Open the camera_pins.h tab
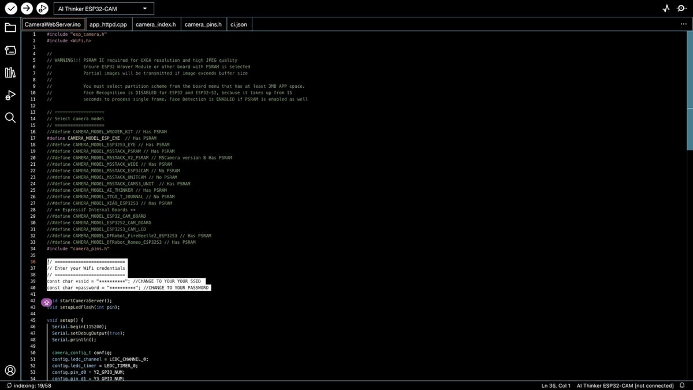Image resolution: width=693 pixels, height=390 pixels. tap(203, 24)
